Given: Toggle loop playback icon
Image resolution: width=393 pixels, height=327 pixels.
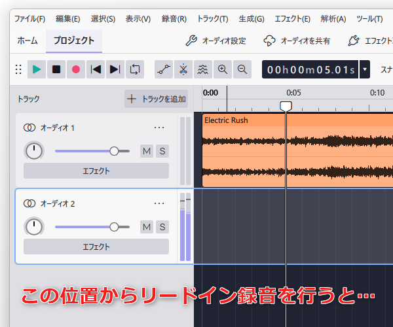Looking at the screenshot, I should coord(135,69).
